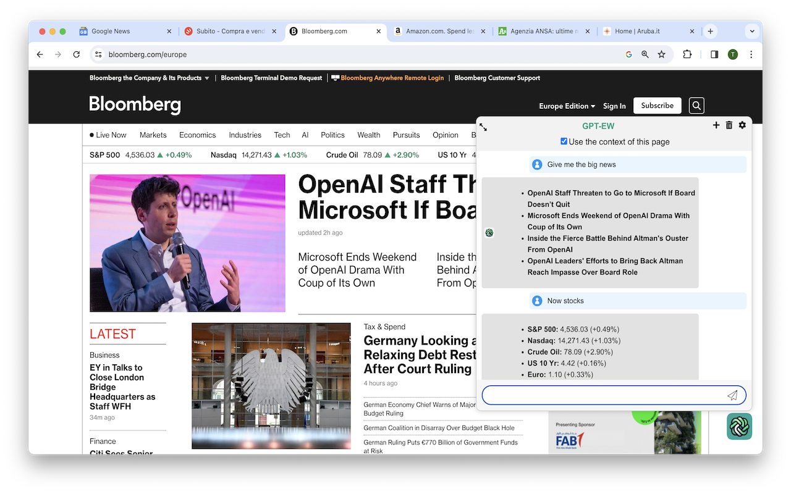Open Chrome extensions puzzle icon
This screenshot has height=494, width=791.
coord(687,54)
